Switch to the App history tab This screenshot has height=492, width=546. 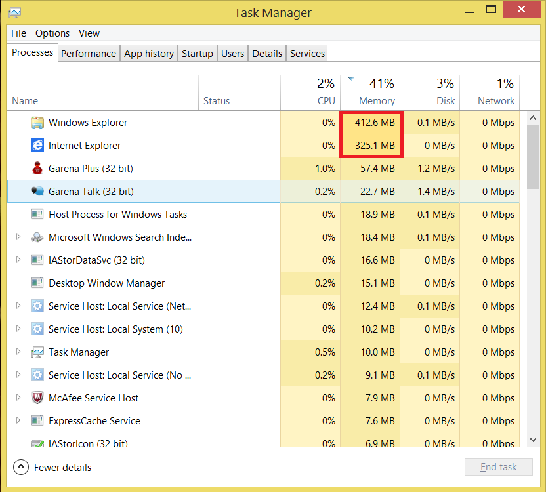149,54
